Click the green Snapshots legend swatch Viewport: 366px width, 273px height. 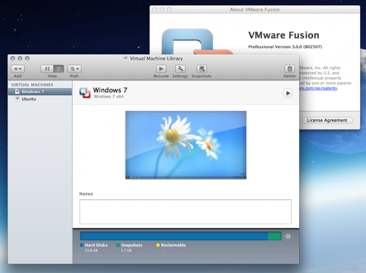tap(118, 245)
